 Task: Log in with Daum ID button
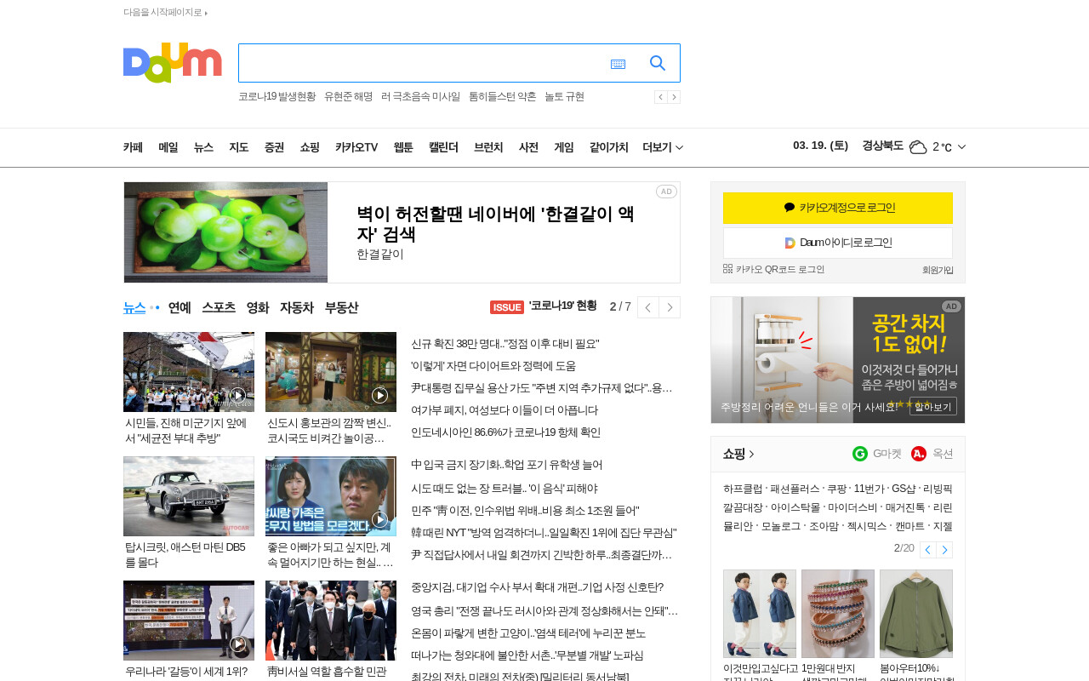point(838,243)
